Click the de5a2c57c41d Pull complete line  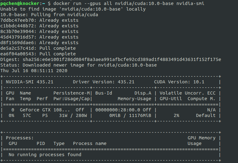[38, 48]
